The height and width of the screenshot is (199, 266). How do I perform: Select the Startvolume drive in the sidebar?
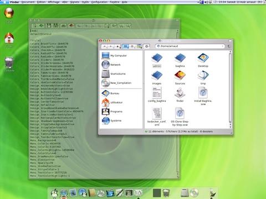114,74
